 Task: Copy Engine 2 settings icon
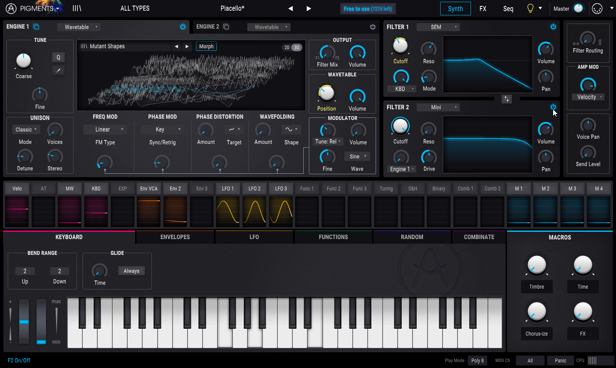click(x=226, y=26)
